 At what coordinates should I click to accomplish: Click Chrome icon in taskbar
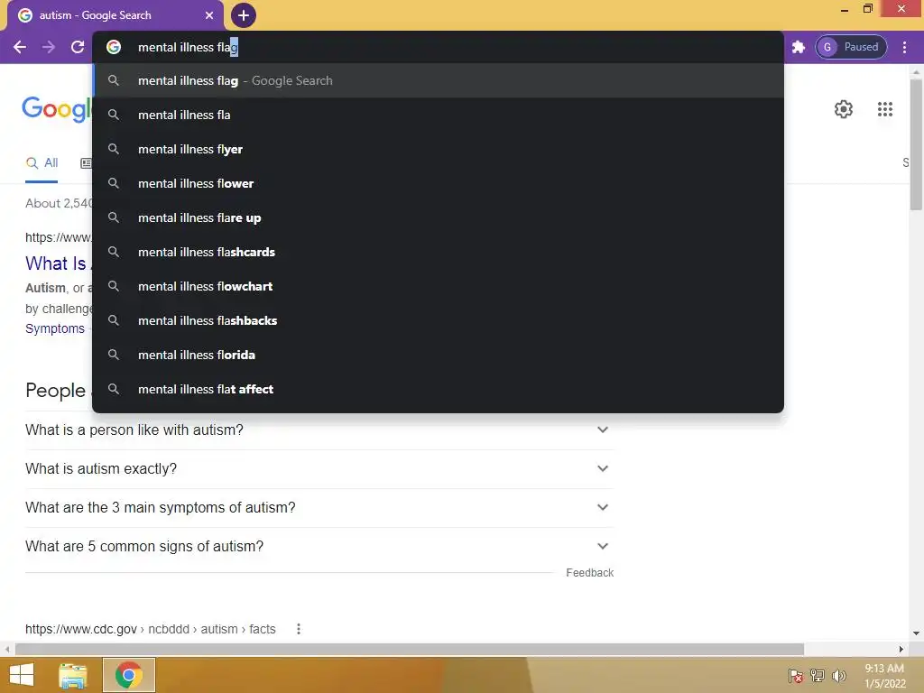coord(129,675)
